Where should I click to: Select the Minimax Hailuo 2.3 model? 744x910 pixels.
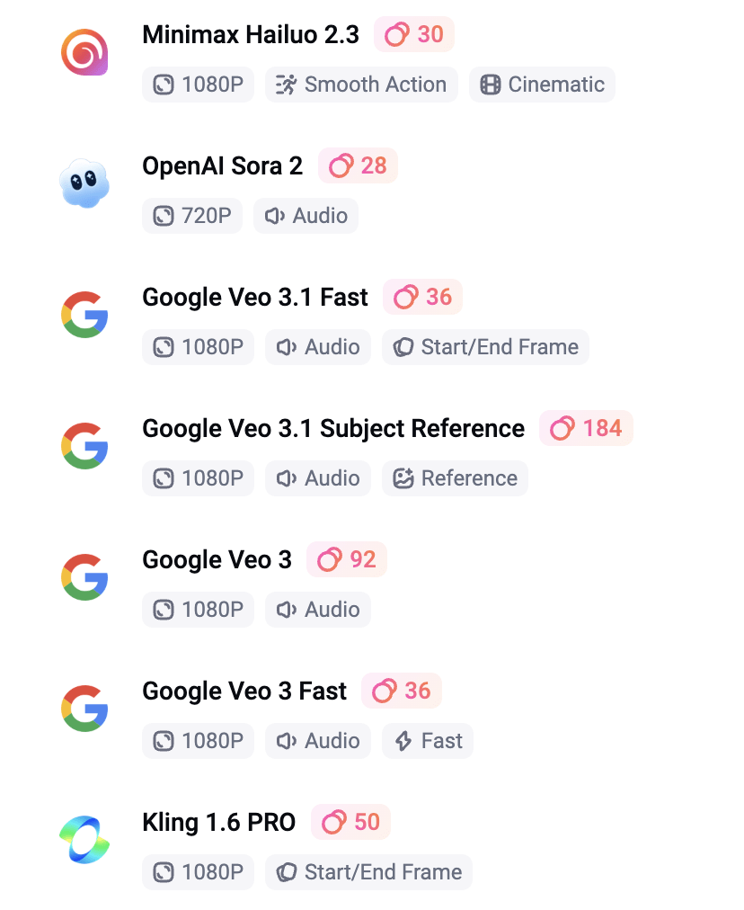251,35
